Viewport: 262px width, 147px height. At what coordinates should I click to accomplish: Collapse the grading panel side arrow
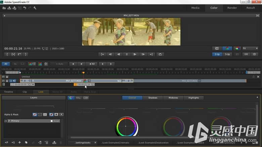(x=257, y=97)
